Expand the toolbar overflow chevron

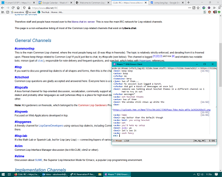pyautogui.click(x=214, y=8)
